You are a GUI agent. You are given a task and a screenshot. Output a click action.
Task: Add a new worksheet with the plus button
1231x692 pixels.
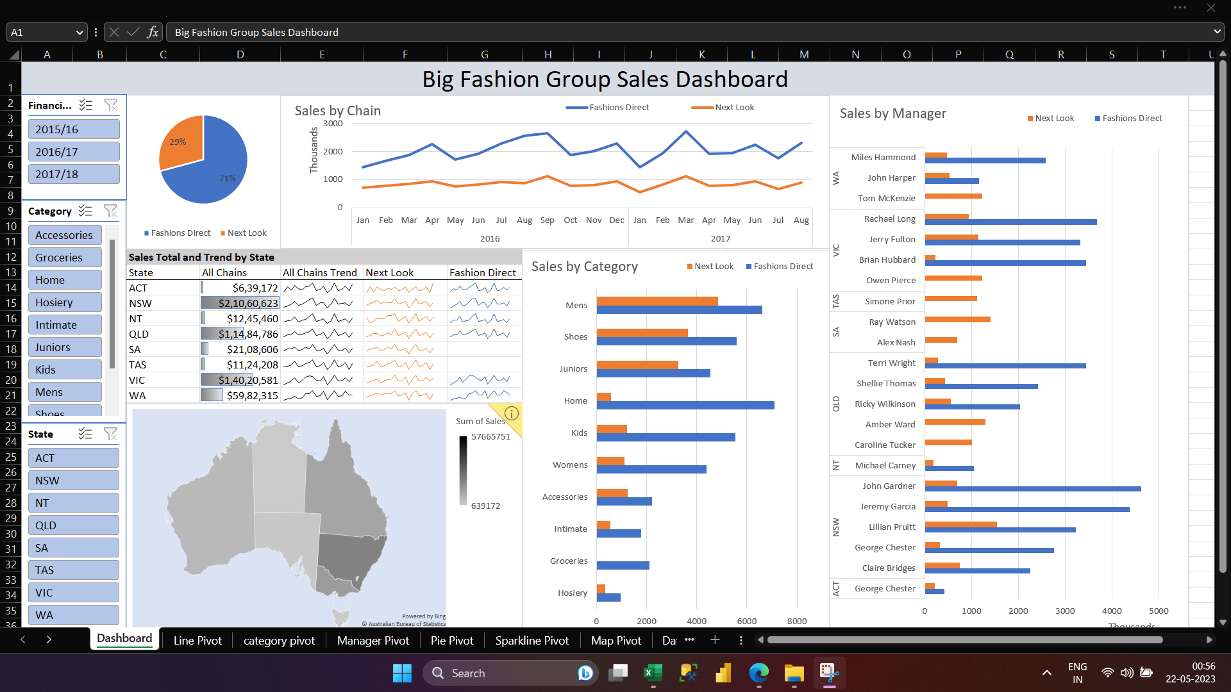click(x=715, y=640)
